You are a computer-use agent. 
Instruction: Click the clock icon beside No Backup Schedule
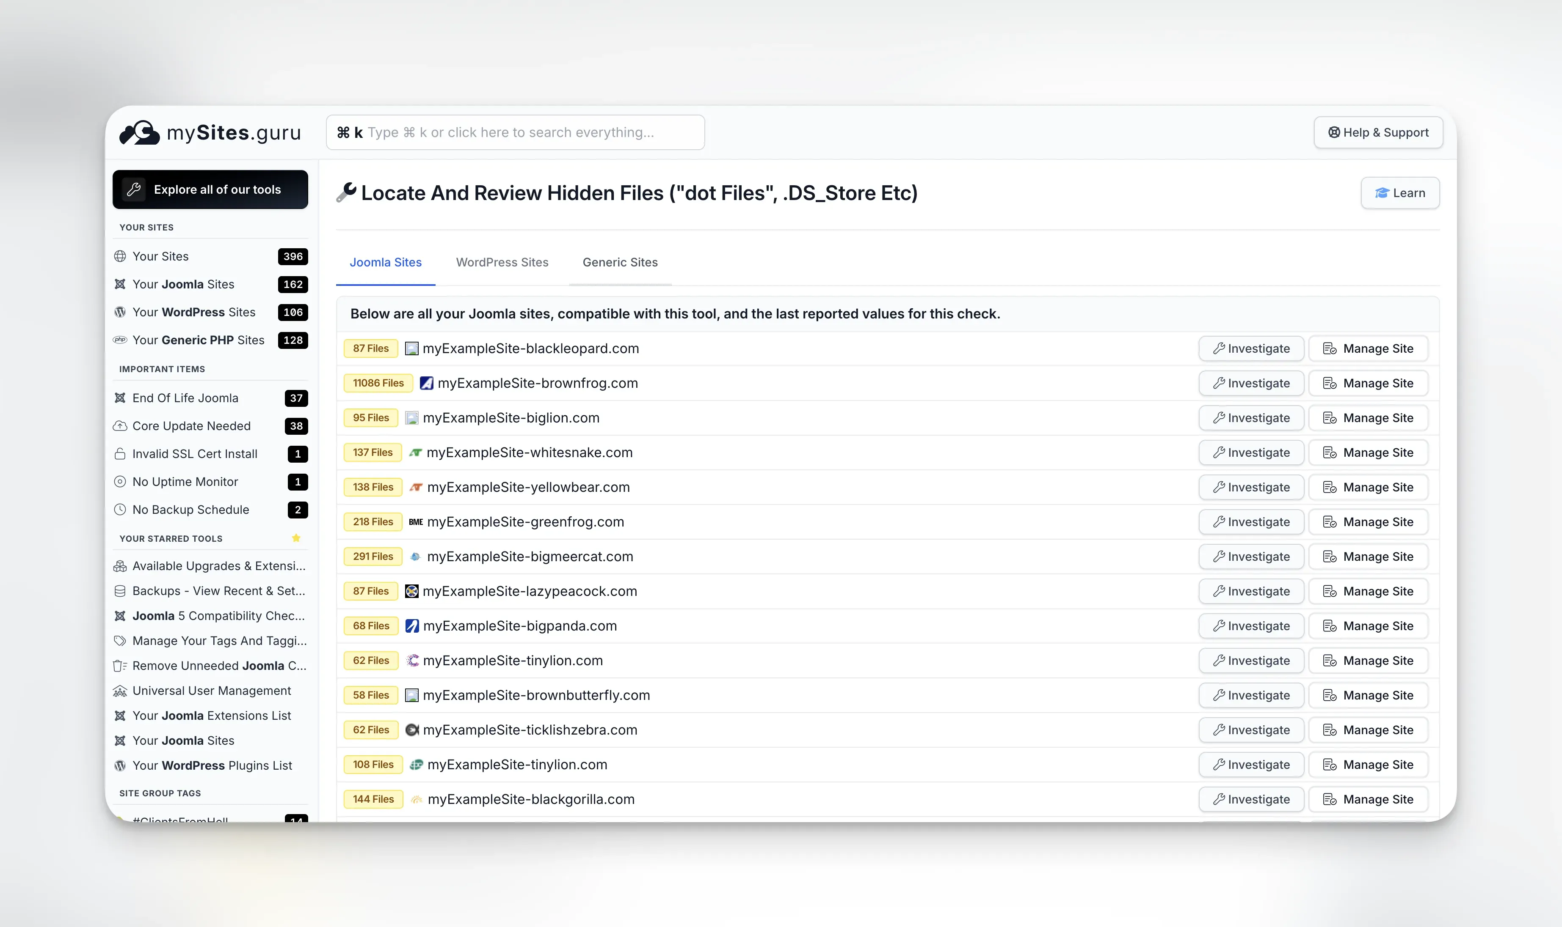tap(120, 509)
